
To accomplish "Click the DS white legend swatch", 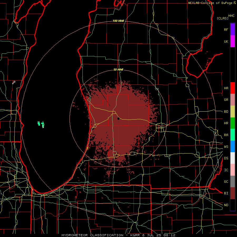I will 233,158.
